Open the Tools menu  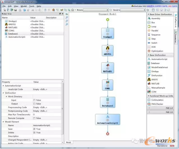tap(32, 6)
